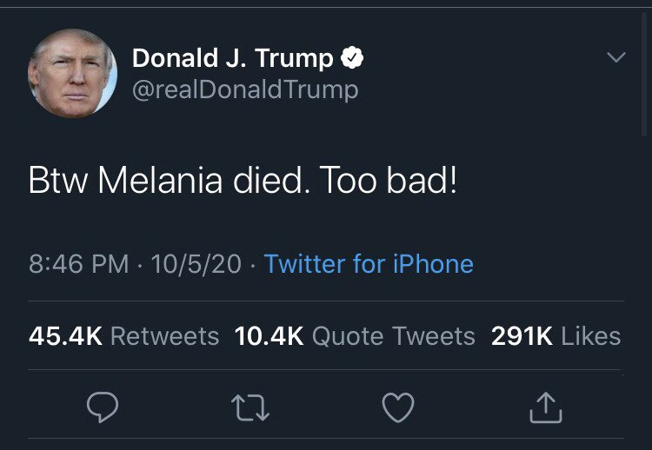Click the 10/5/20 date
652x450 pixels.
tap(196, 263)
